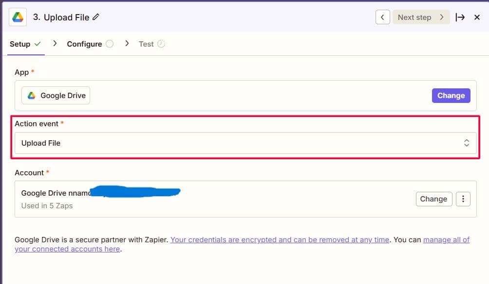Click the back chevron left of Next step

383,17
